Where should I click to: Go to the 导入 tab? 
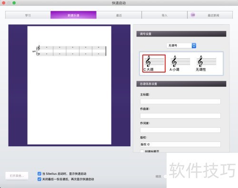point(164,15)
